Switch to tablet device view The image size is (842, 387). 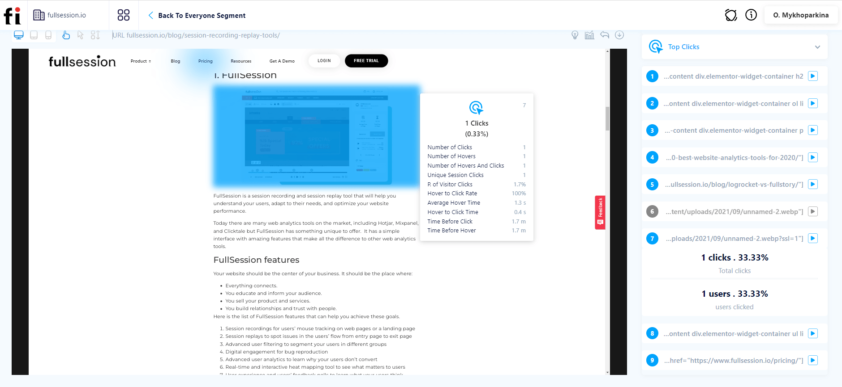(34, 35)
